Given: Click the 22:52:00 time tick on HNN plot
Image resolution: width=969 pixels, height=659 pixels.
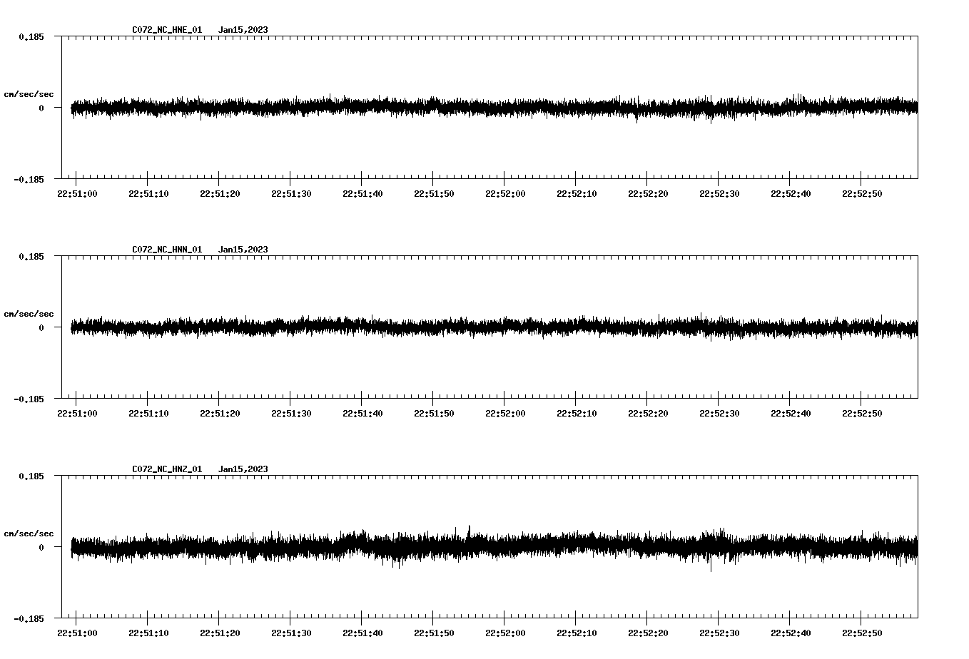Looking at the screenshot, I should pos(505,412).
